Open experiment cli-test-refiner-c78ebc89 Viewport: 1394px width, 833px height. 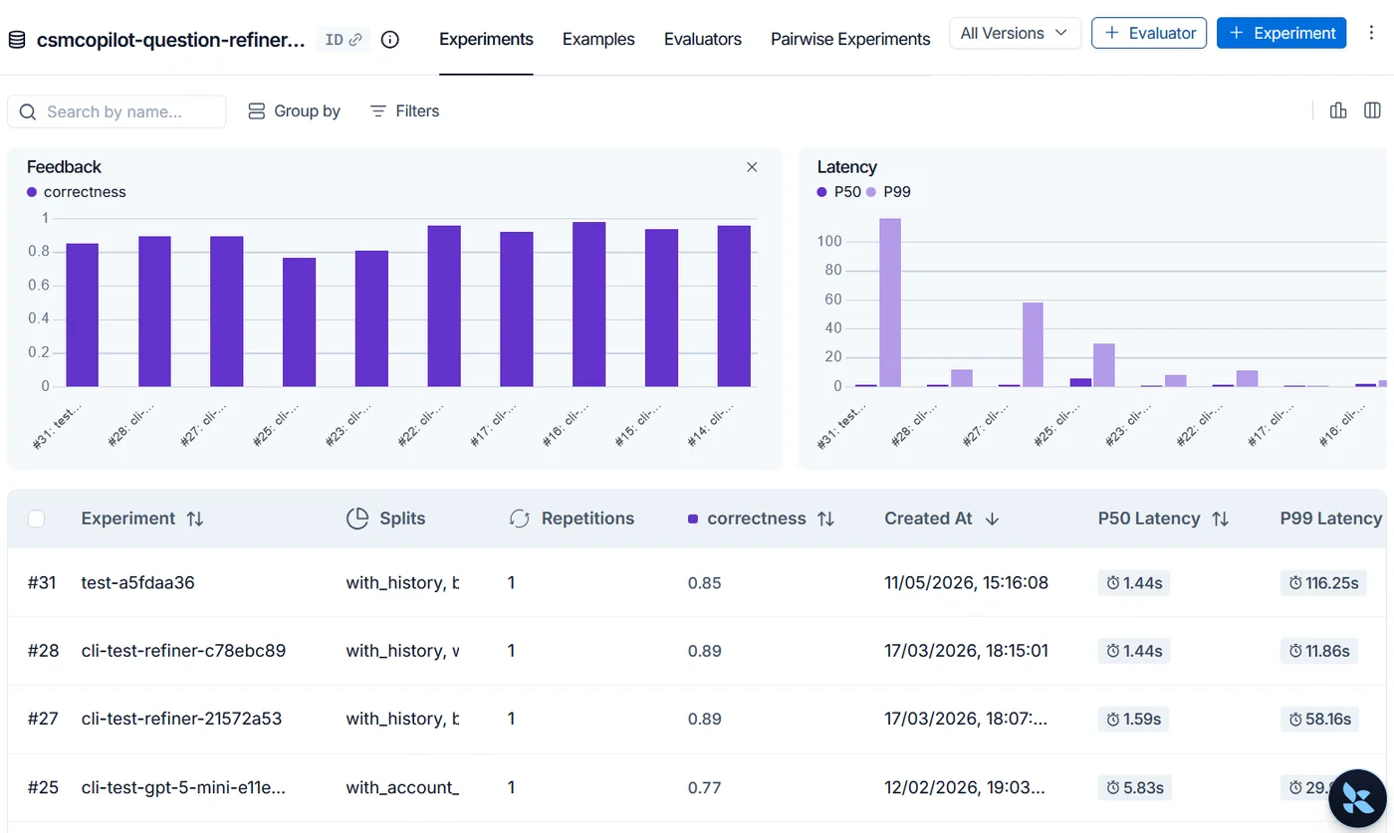183,651
